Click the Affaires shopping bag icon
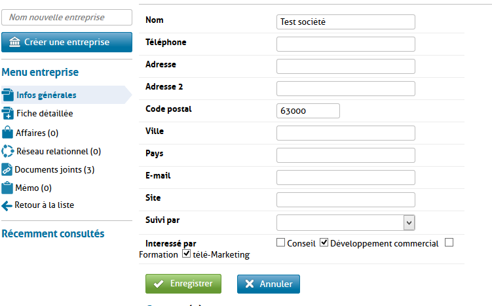 (8, 132)
